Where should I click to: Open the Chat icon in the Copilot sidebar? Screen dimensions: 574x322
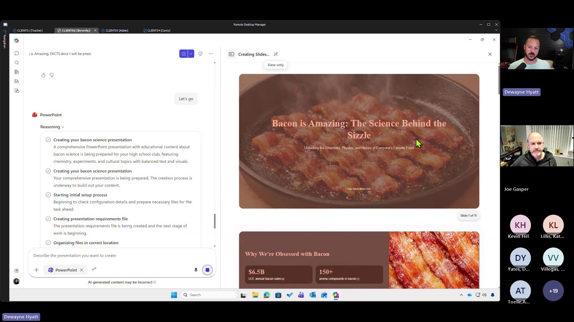coord(17,53)
